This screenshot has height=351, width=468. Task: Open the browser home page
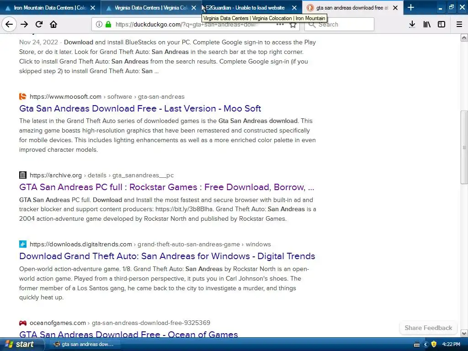coord(53,24)
